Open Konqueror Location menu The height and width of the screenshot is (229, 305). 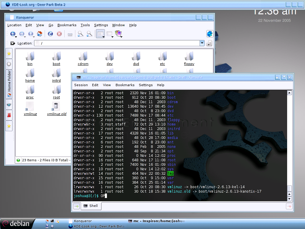(x=14, y=25)
